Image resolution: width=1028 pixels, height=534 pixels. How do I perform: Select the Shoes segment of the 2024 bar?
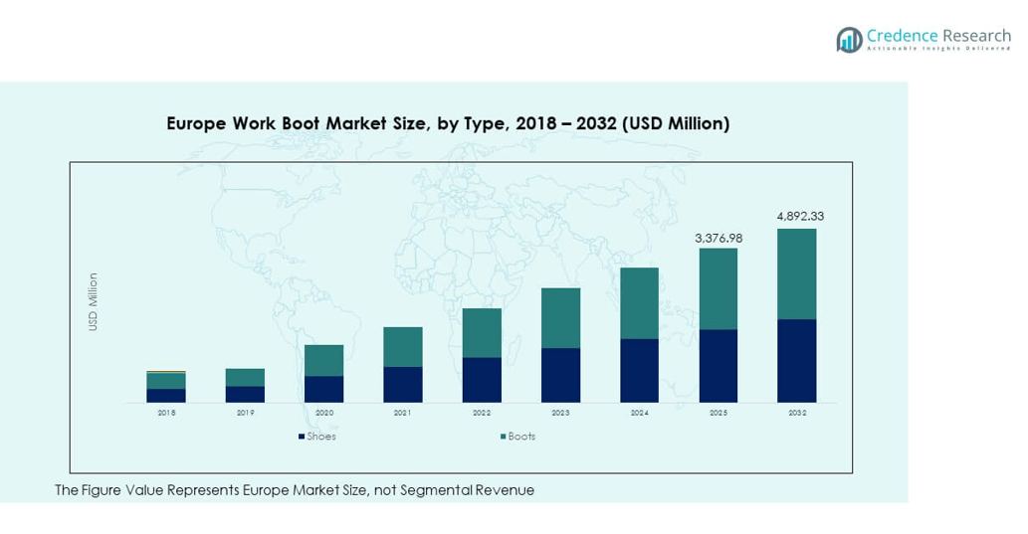639,370
